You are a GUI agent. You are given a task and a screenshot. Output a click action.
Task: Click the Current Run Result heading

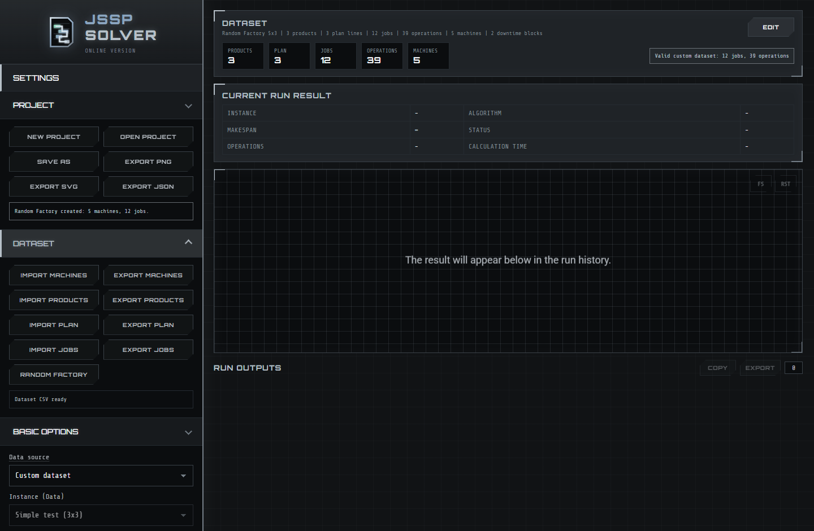pyautogui.click(x=276, y=95)
